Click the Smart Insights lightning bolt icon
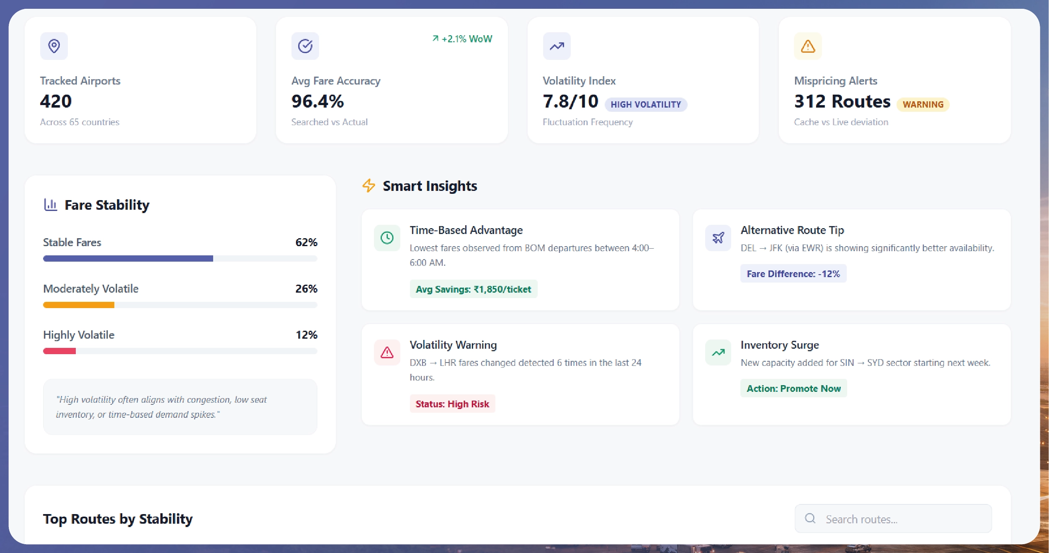The image size is (1049, 553). (x=369, y=185)
